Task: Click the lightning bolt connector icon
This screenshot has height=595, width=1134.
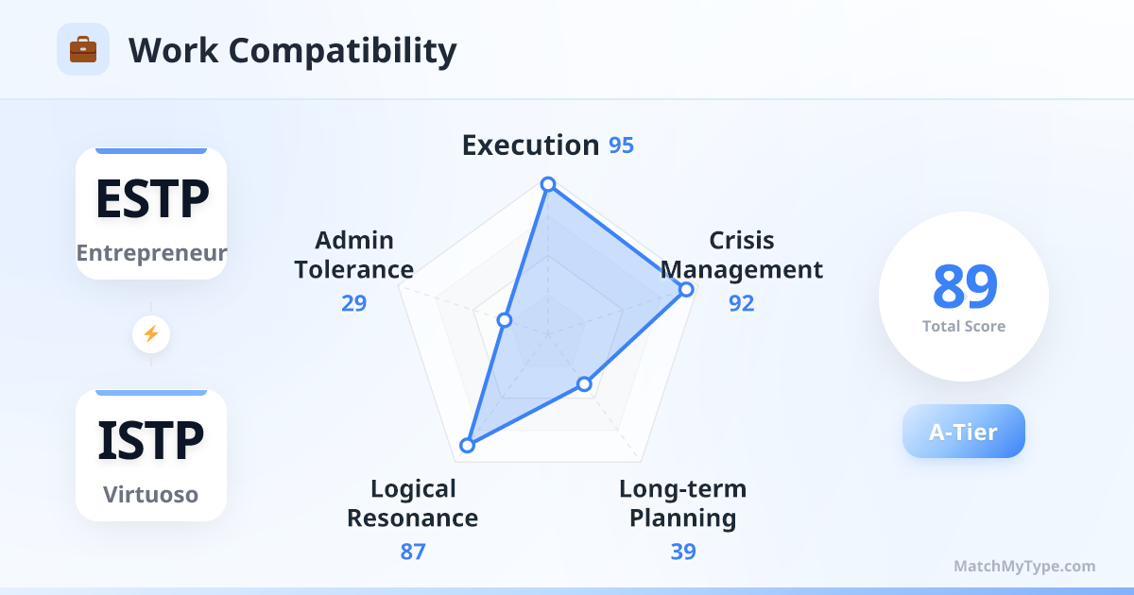Action: point(151,333)
